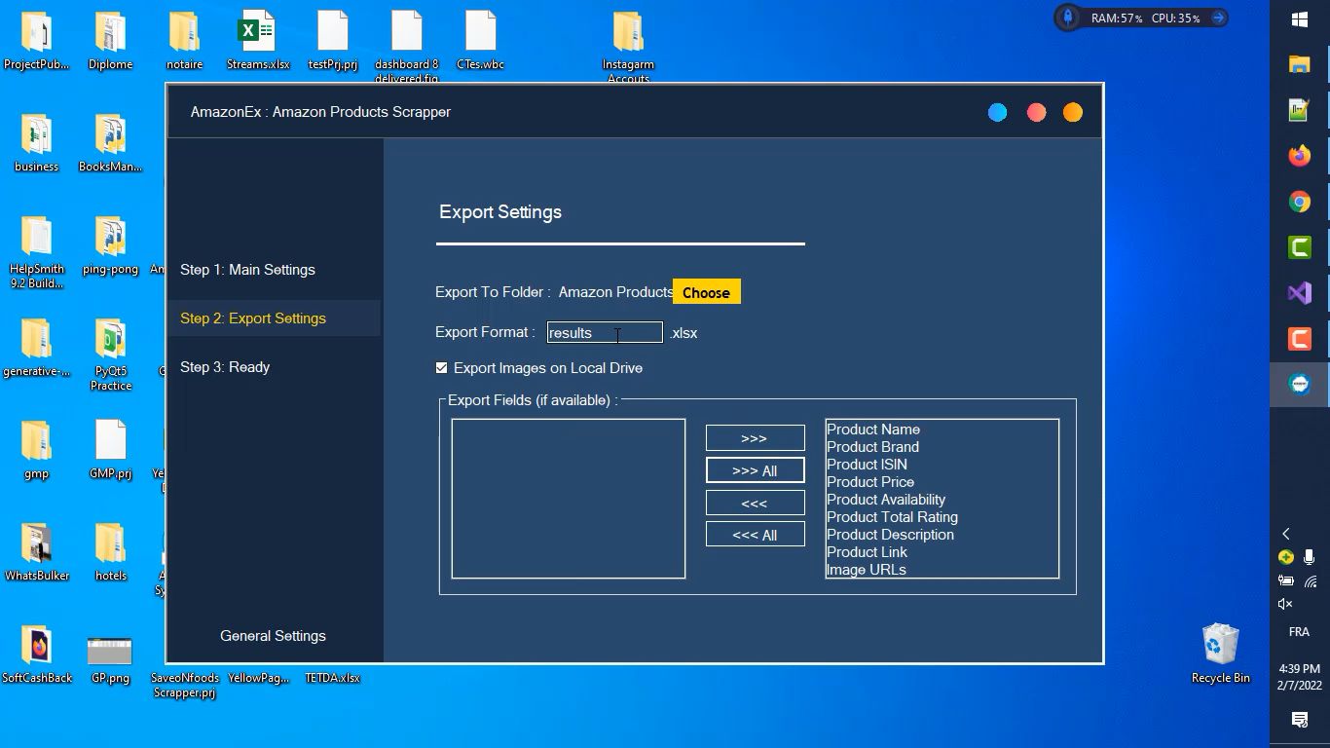Viewport: 1330px width, 748px height.
Task: Open Visual Studio from the taskbar
Action: [x=1299, y=293]
